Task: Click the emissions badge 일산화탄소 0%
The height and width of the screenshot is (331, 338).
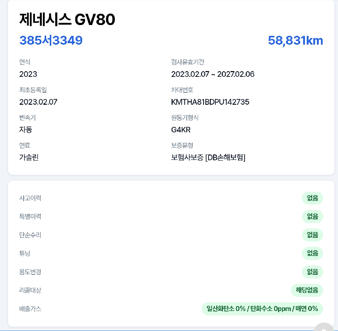Action: 262,309
